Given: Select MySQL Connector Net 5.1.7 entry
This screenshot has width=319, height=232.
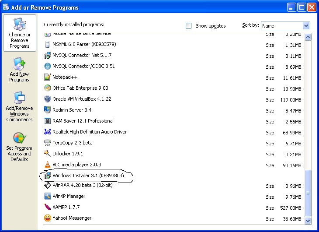Looking at the screenshot, I should tap(173, 55).
